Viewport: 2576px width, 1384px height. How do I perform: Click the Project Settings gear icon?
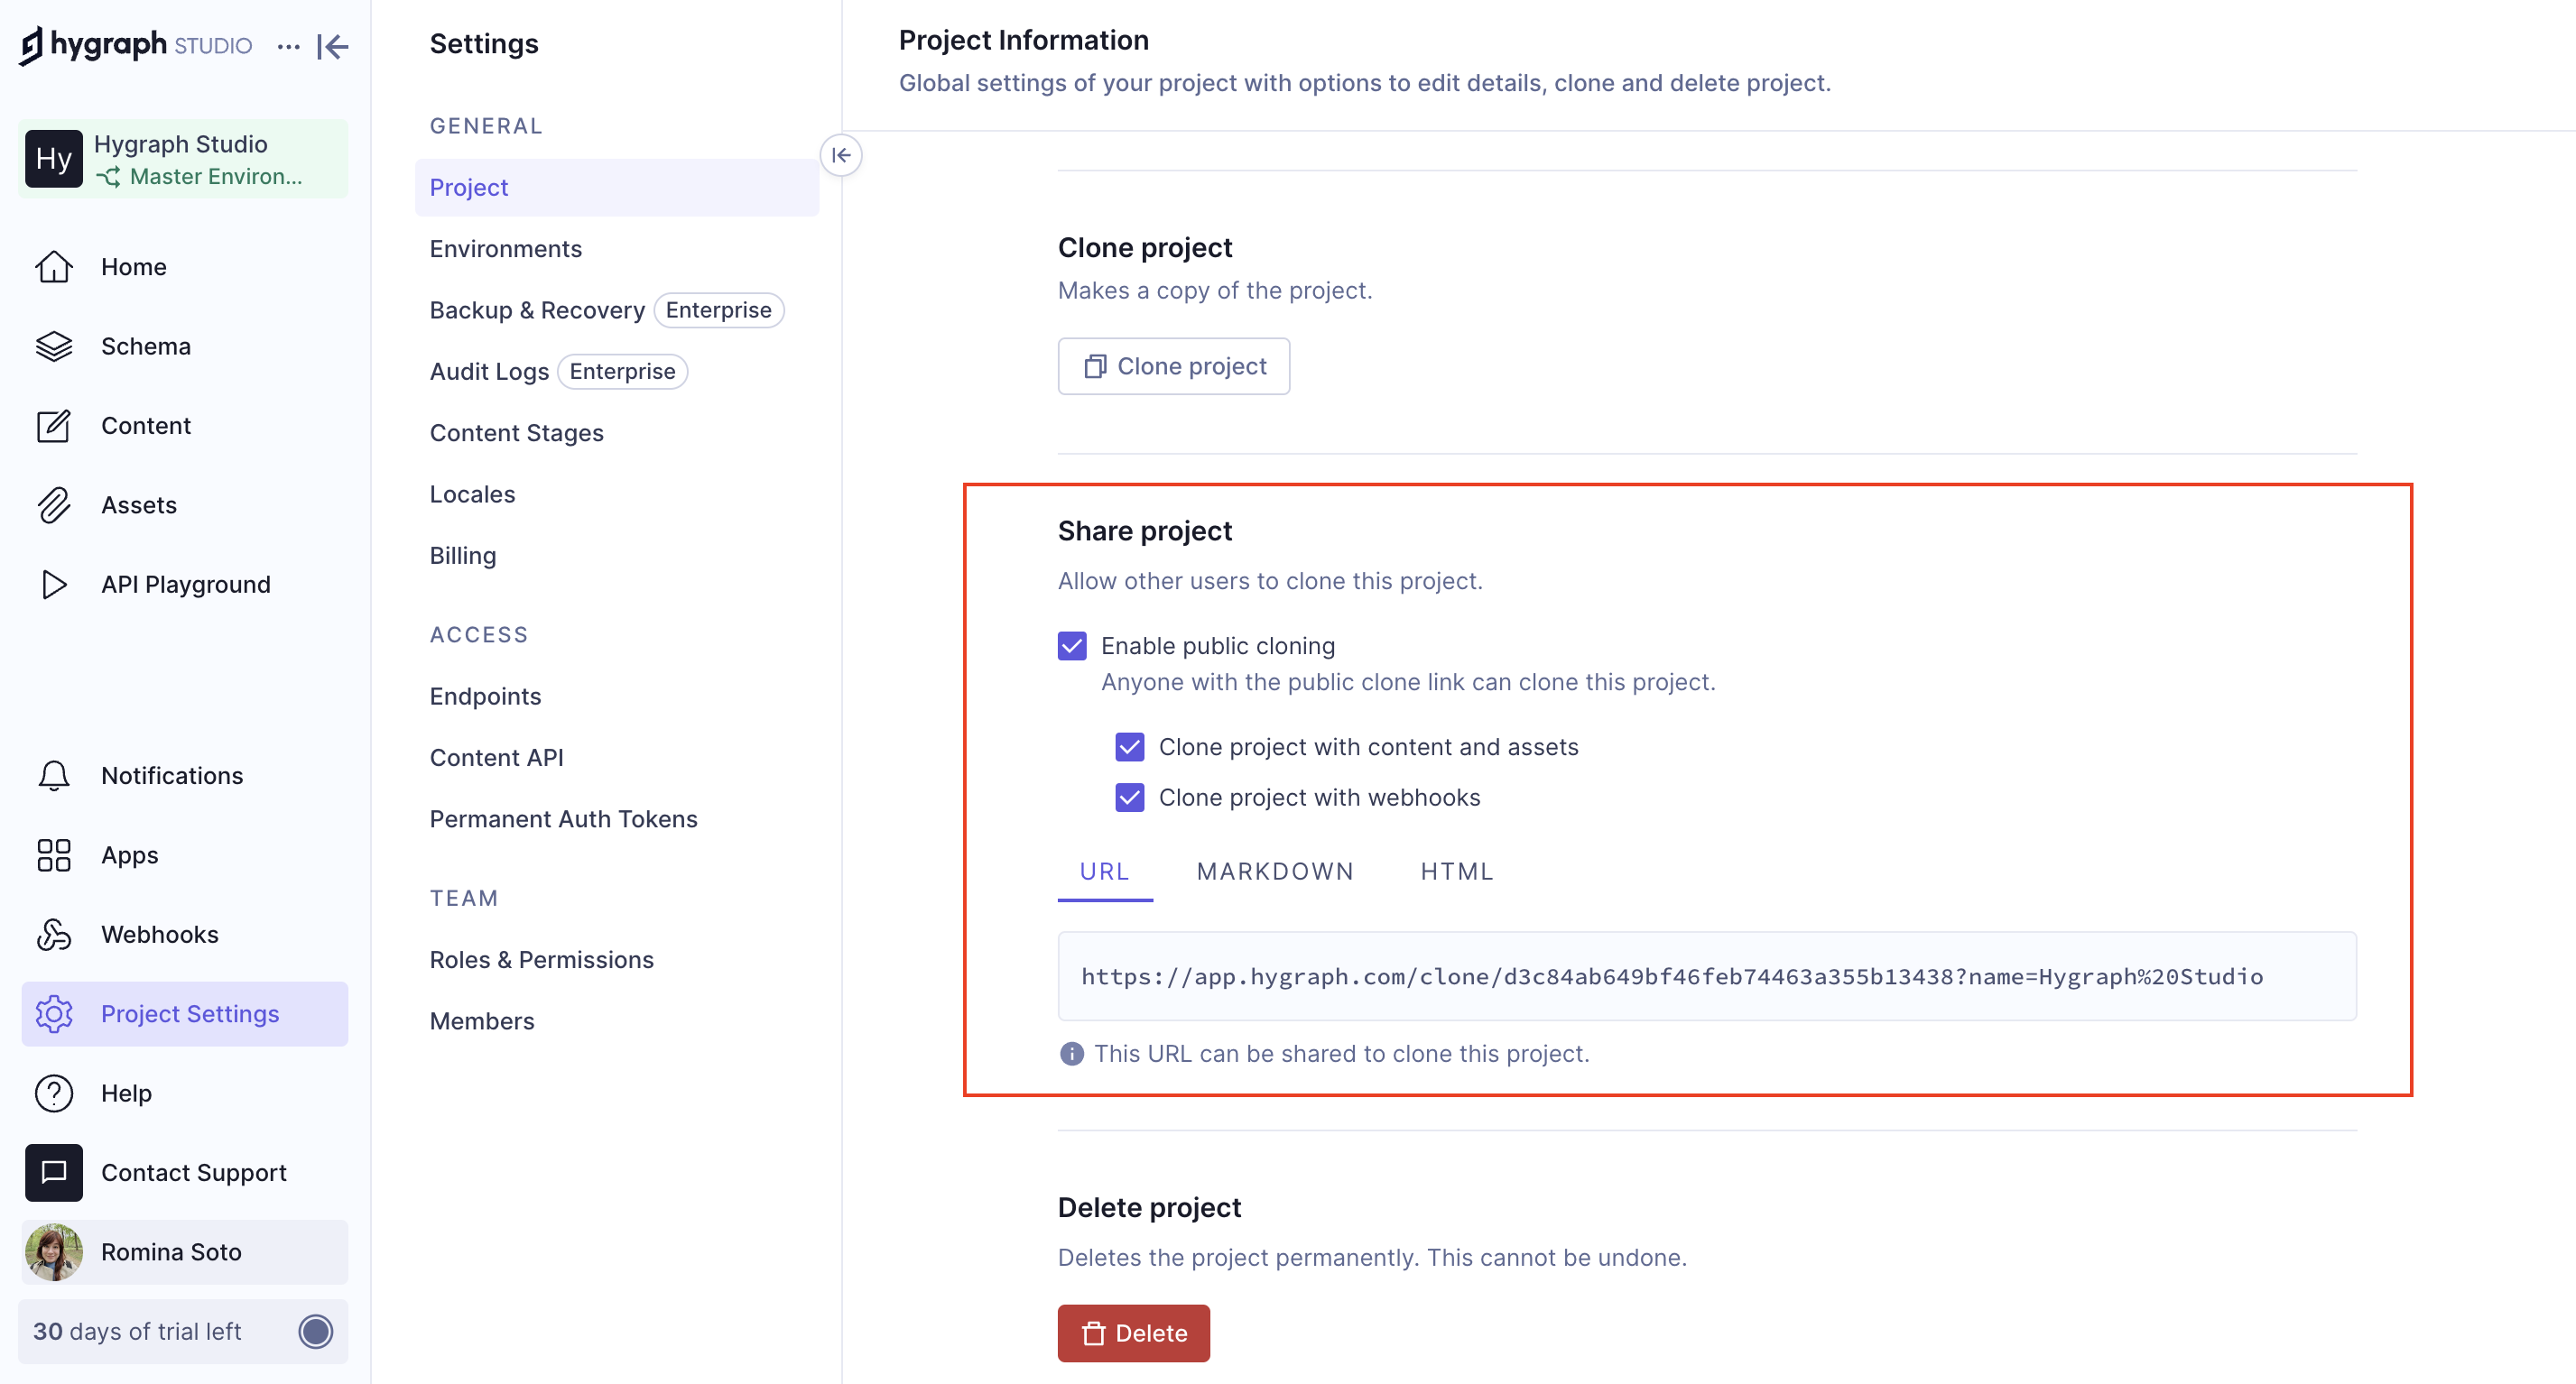[x=53, y=1012]
